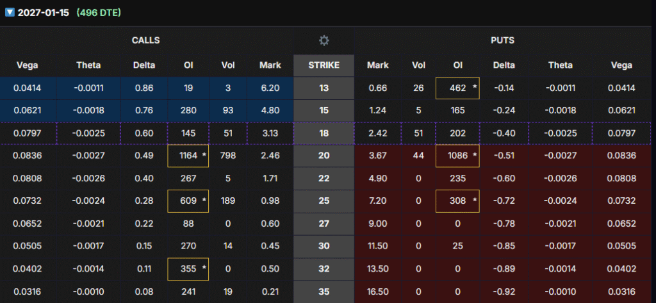
Task: Click the asterisk beside 609 call OI
Action: [x=204, y=201]
